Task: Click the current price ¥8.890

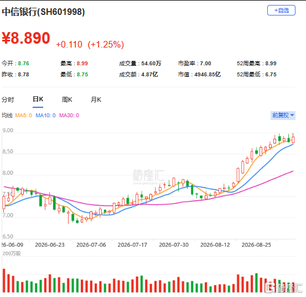Action: click(x=26, y=38)
